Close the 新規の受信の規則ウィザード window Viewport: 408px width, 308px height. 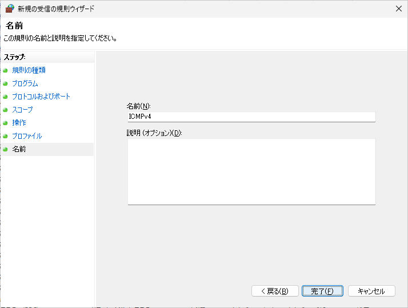tap(399, 9)
